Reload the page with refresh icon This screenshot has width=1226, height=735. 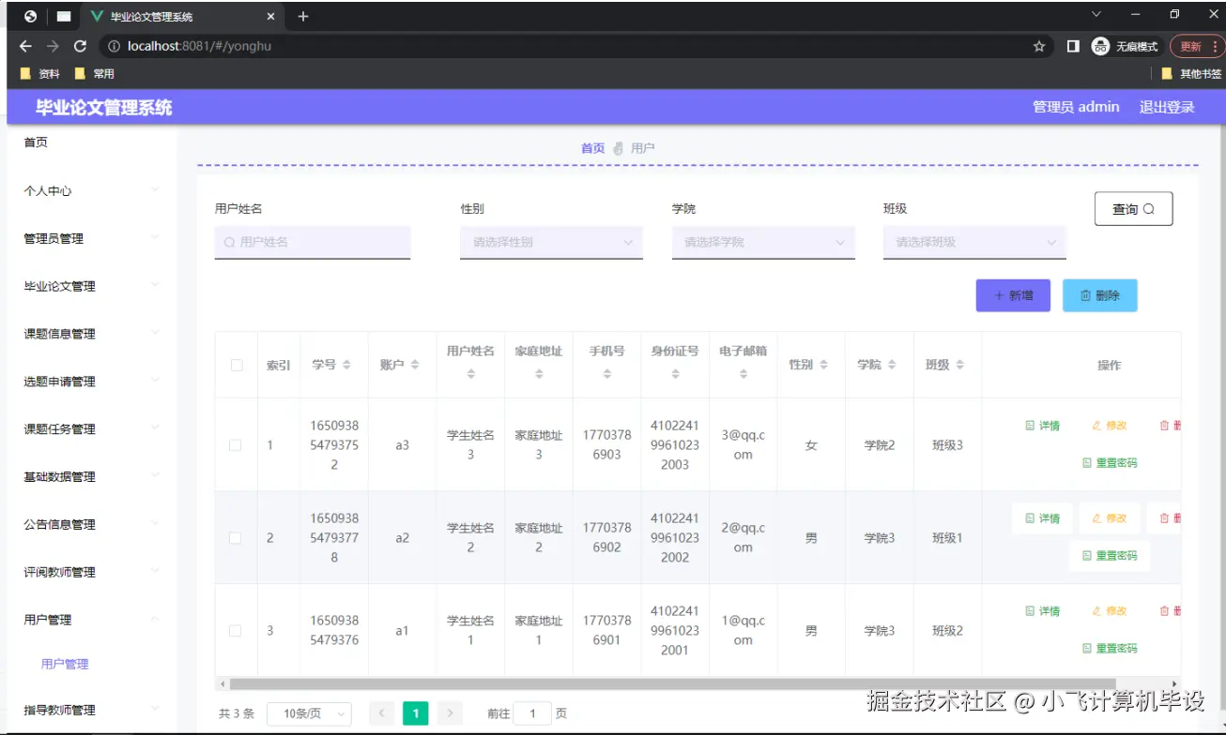(x=81, y=46)
